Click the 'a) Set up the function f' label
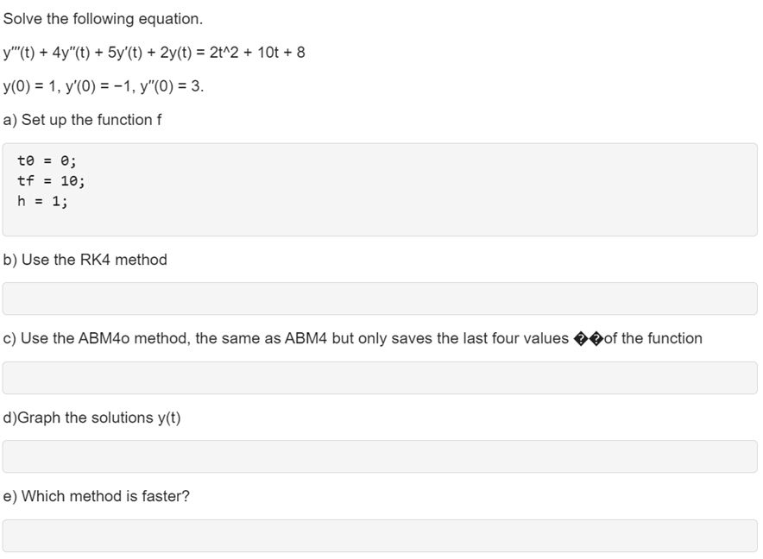The image size is (763, 559). (82, 120)
